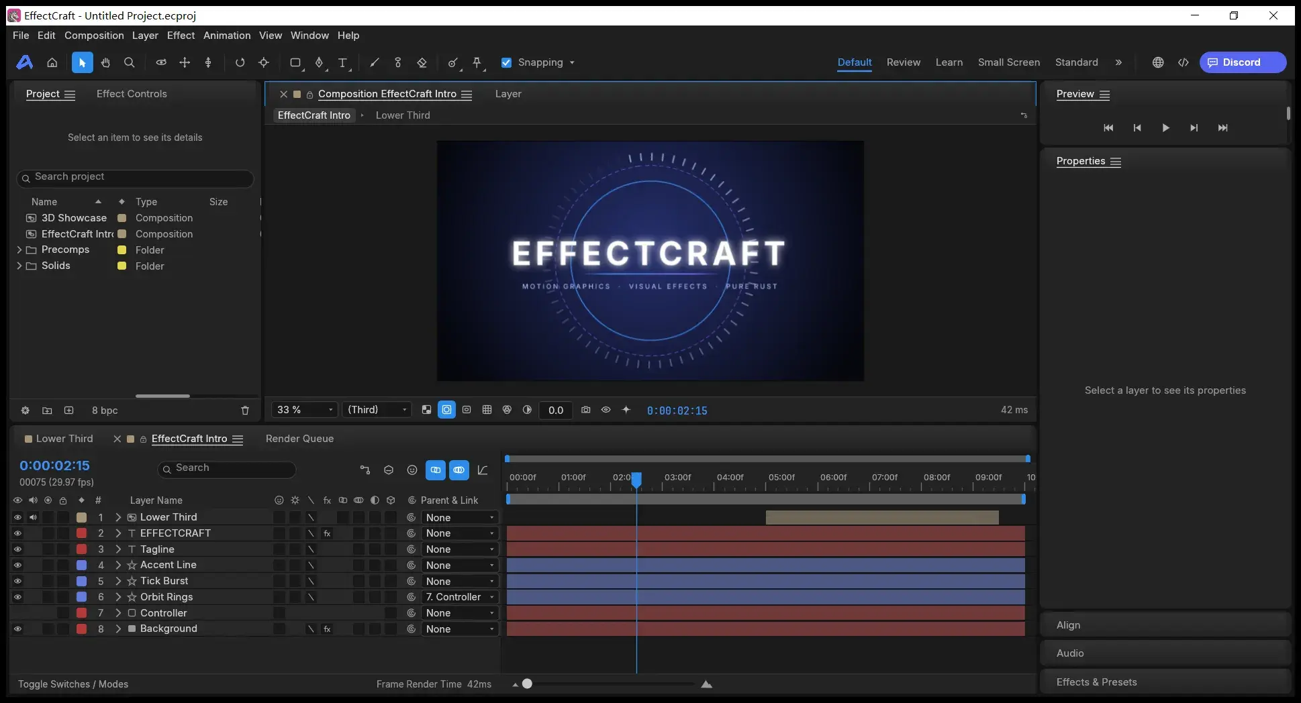
Task: Select the Zoom magnifier tool
Action: 130,62
